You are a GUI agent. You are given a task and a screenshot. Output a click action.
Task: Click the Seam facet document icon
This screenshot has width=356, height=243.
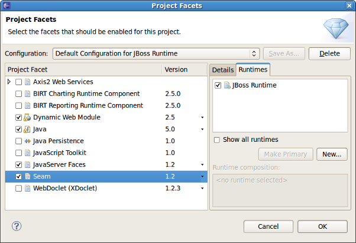click(x=27, y=177)
